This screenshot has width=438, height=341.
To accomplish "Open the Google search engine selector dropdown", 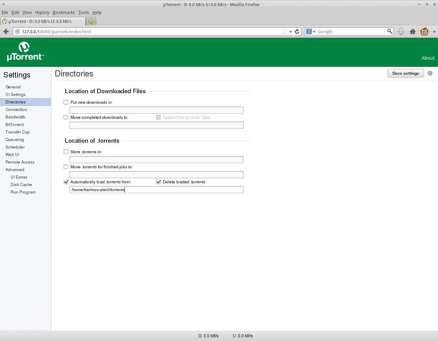I will (311, 31).
